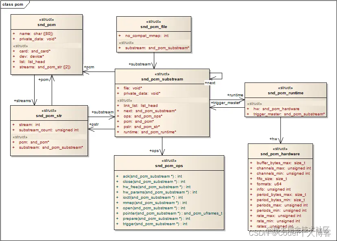337x241 pixels.
Task: Select the "+next" self-association label
Action: pos(210,83)
